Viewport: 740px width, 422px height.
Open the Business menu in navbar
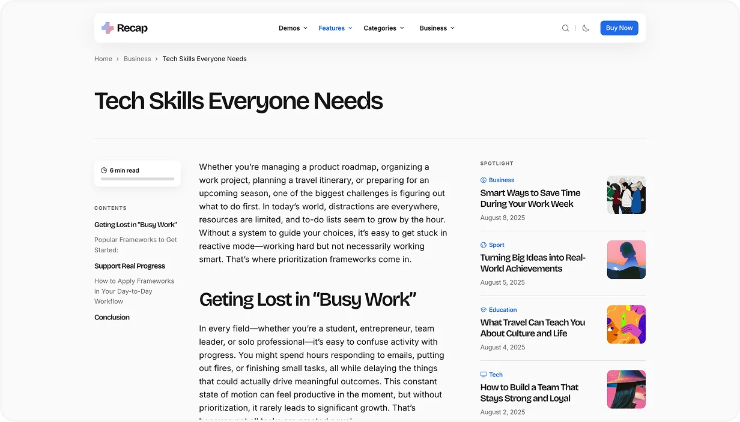437,28
